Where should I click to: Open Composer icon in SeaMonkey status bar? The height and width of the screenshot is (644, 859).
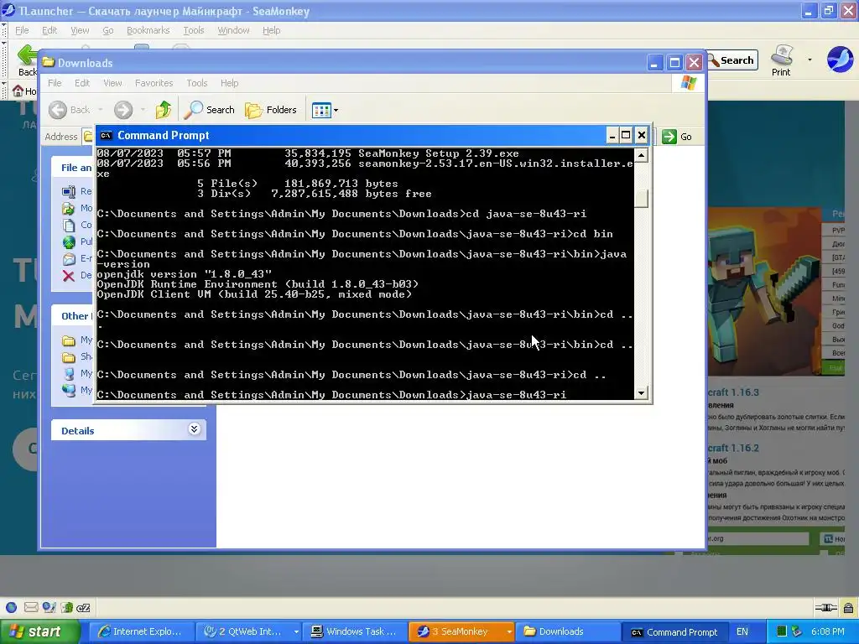[49, 607]
